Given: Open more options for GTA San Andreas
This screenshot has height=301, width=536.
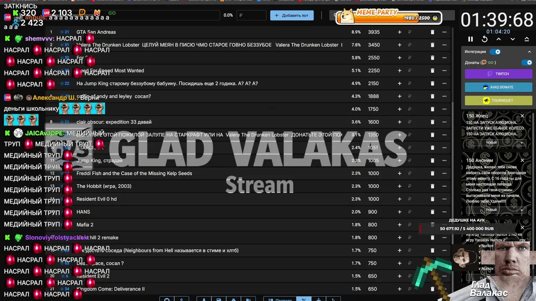Looking at the screenshot, I should coord(444,32).
